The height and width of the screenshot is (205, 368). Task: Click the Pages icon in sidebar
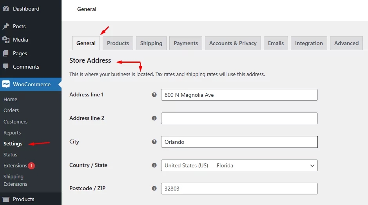pyautogui.click(x=6, y=53)
